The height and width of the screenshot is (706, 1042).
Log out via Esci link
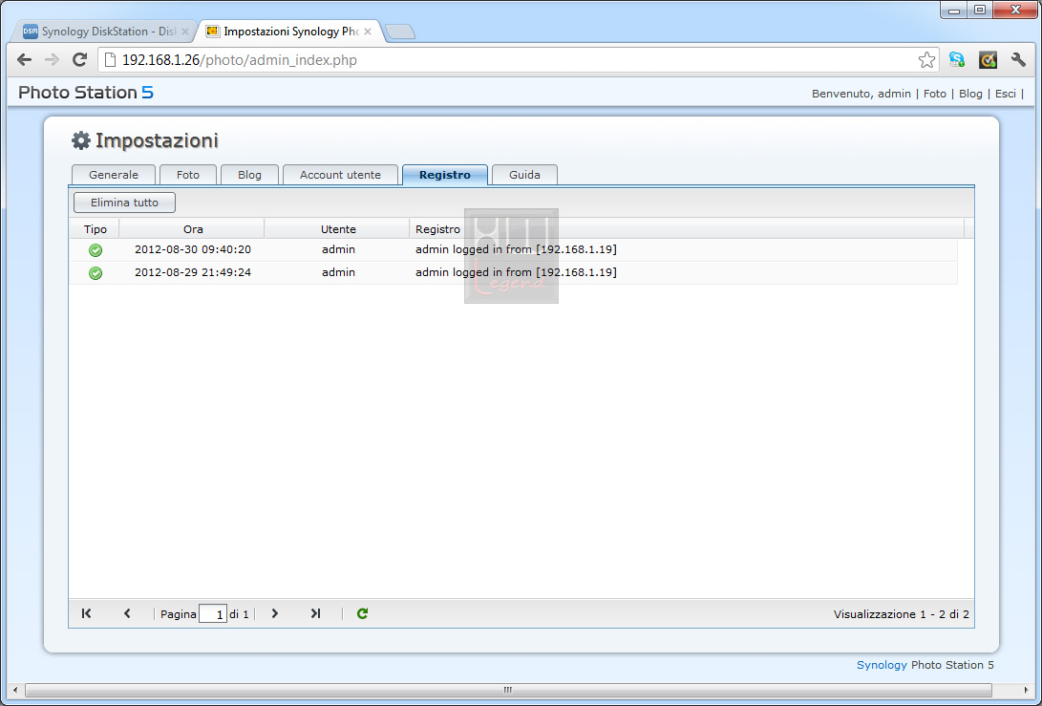[1006, 94]
